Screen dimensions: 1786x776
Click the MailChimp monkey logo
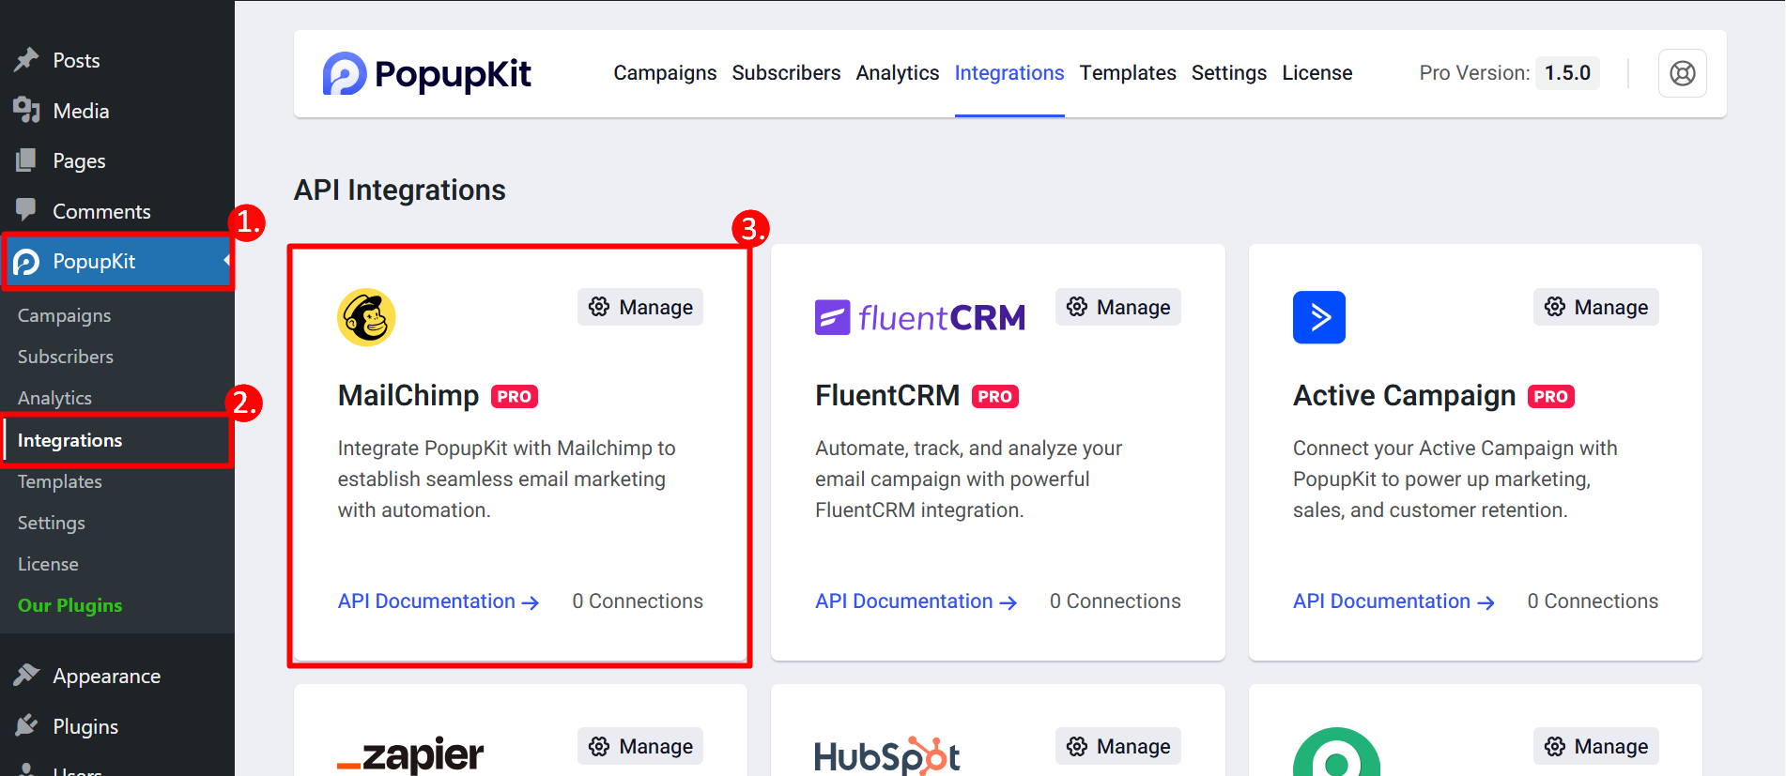tap(366, 317)
